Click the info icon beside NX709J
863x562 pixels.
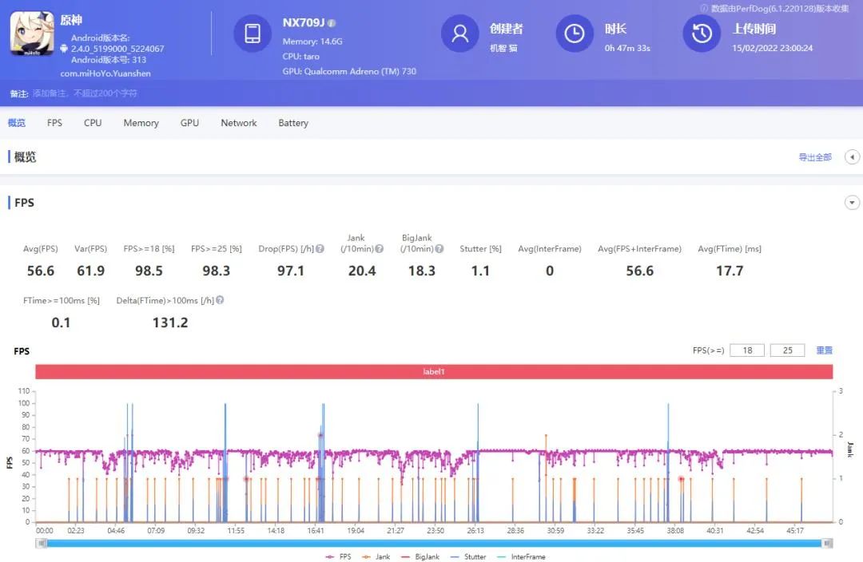click(332, 23)
